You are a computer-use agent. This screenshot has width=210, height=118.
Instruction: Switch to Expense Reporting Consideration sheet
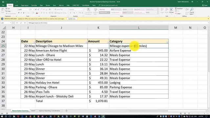click(50, 111)
